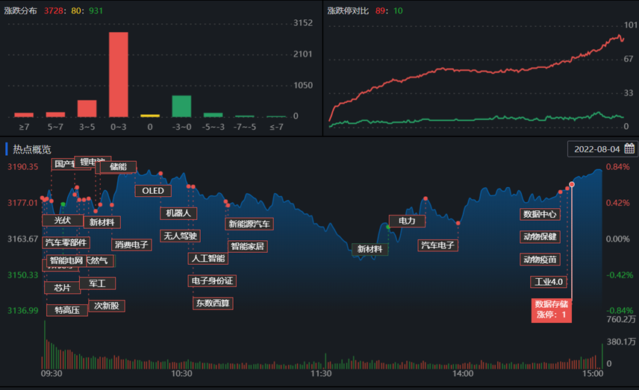Choose the 东数西算 hotspot tag

[x=213, y=303]
